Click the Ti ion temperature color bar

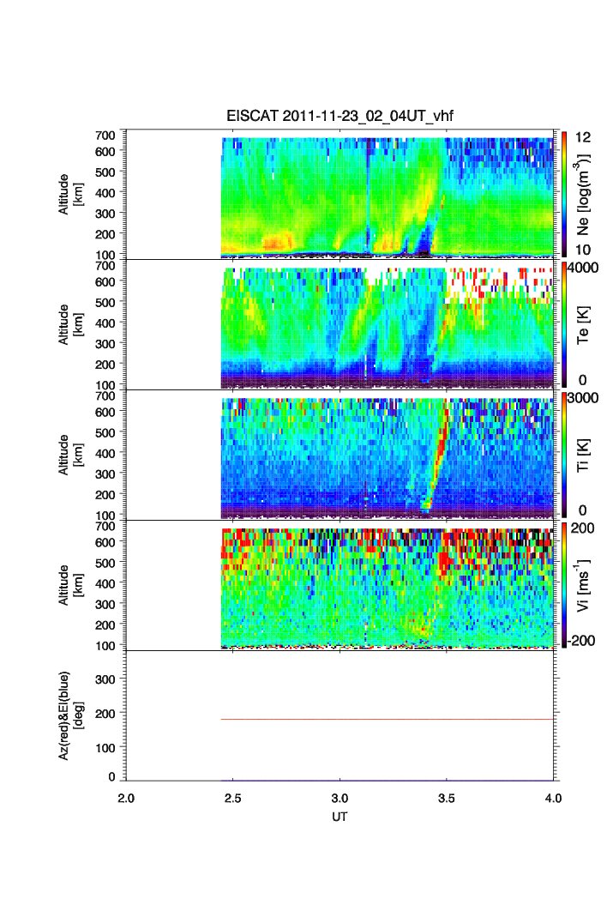(564, 455)
